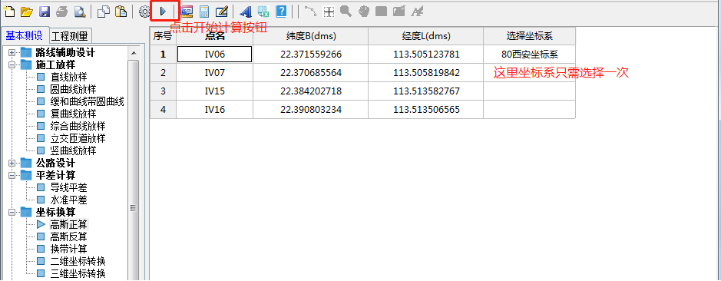Switch to the 工程测量 tab
This screenshot has width=721, height=281.
pos(69,36)
